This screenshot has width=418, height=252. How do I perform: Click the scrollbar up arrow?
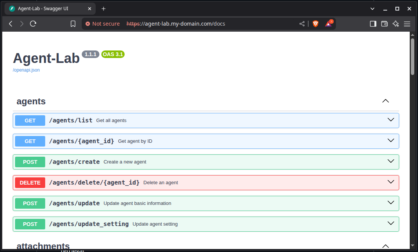point(412,35)
